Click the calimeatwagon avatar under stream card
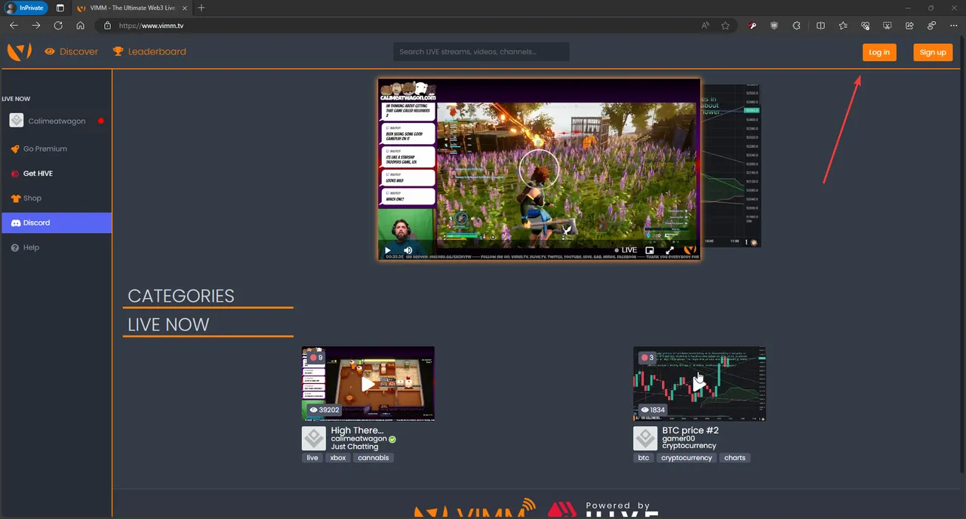966x519 pixels. pyautogui.click(x=314, y=438)
